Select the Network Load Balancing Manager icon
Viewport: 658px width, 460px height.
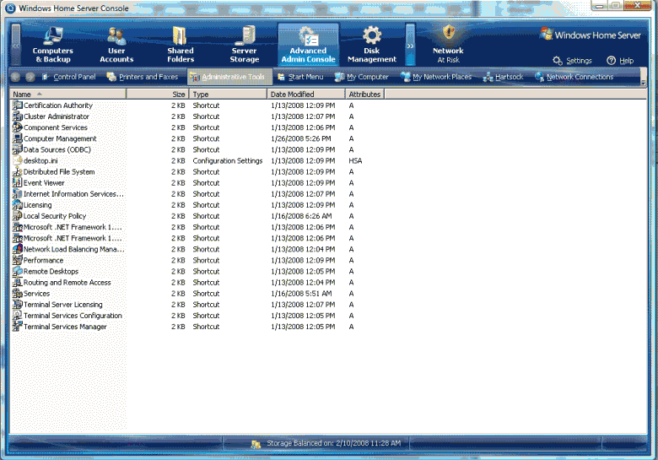[17, 249]
